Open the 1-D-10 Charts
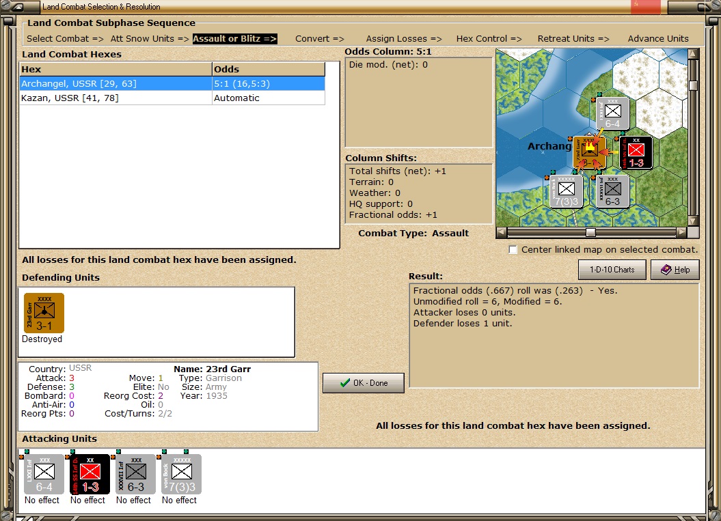The image size is (721, 521). point(612,270)
